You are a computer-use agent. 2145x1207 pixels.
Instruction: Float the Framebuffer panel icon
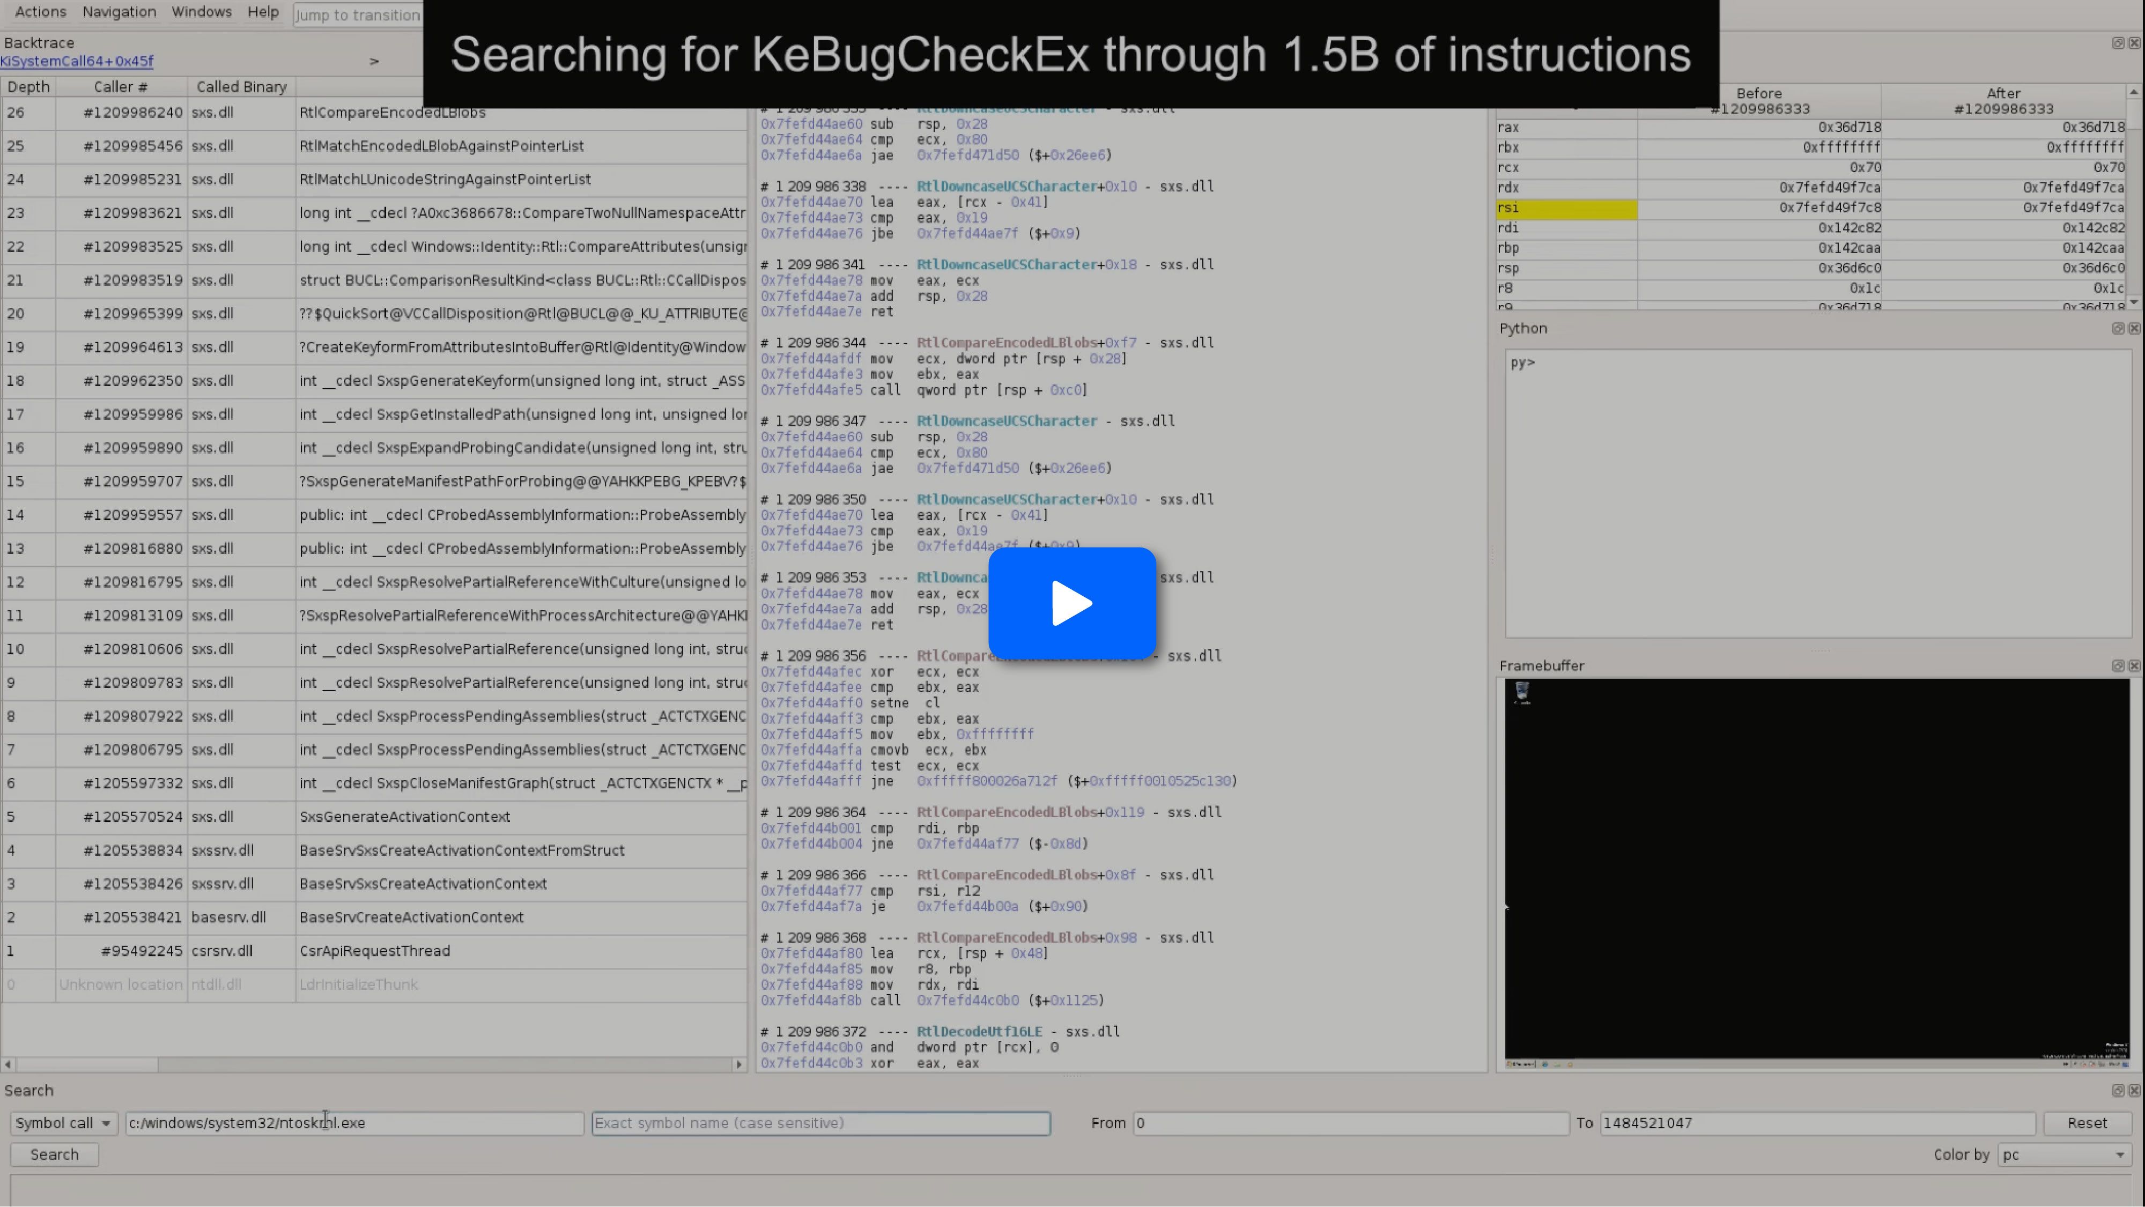pyautogui.click(x=2118, y=666)
